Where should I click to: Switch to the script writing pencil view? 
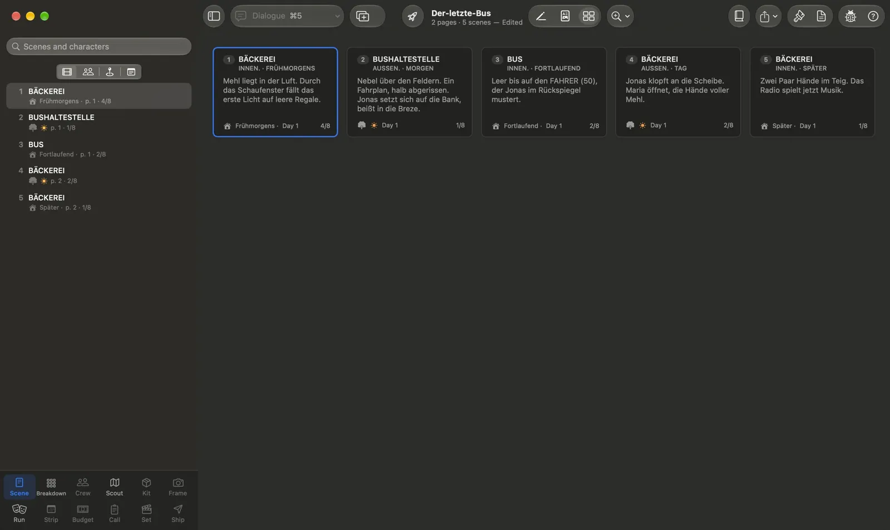[541, 16]
